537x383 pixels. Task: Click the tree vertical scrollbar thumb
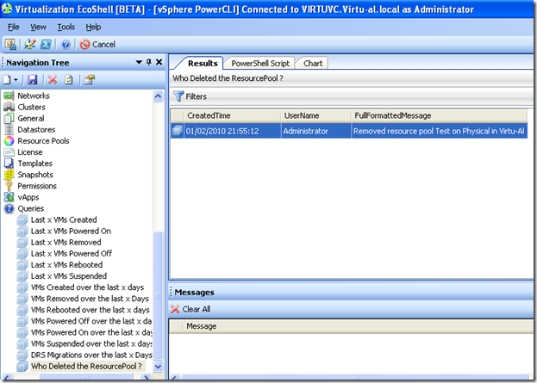pos(158,296)
